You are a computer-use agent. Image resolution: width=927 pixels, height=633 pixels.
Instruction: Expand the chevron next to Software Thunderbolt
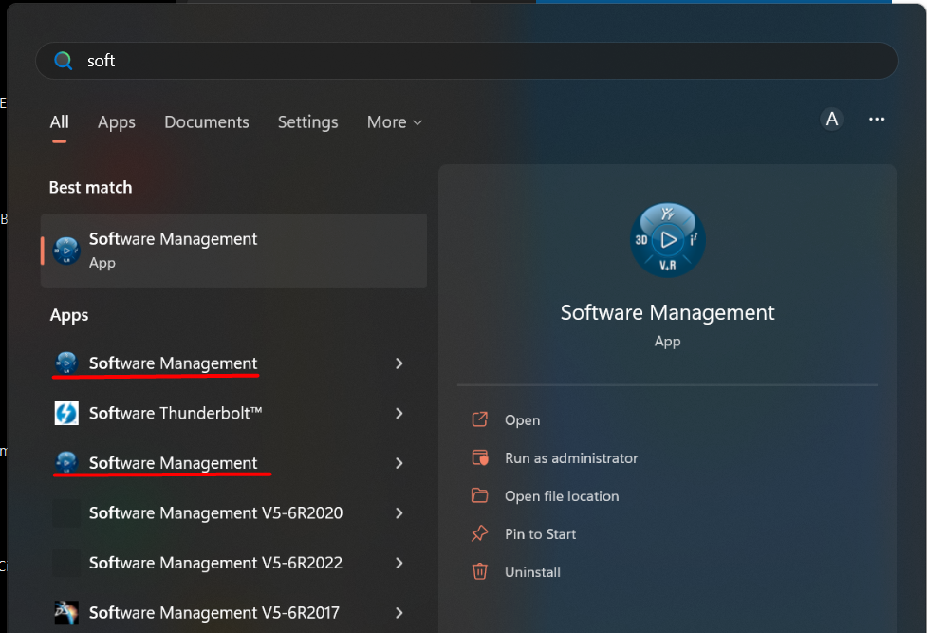tap(399, 414)
